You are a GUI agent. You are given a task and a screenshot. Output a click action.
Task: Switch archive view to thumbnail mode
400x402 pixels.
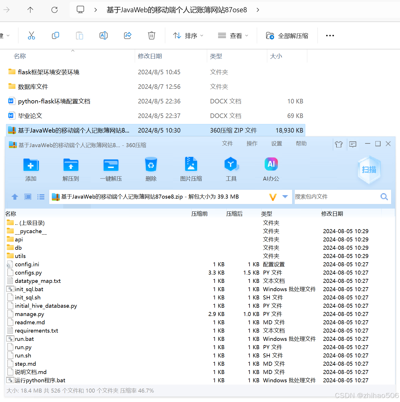pos(27,197)
